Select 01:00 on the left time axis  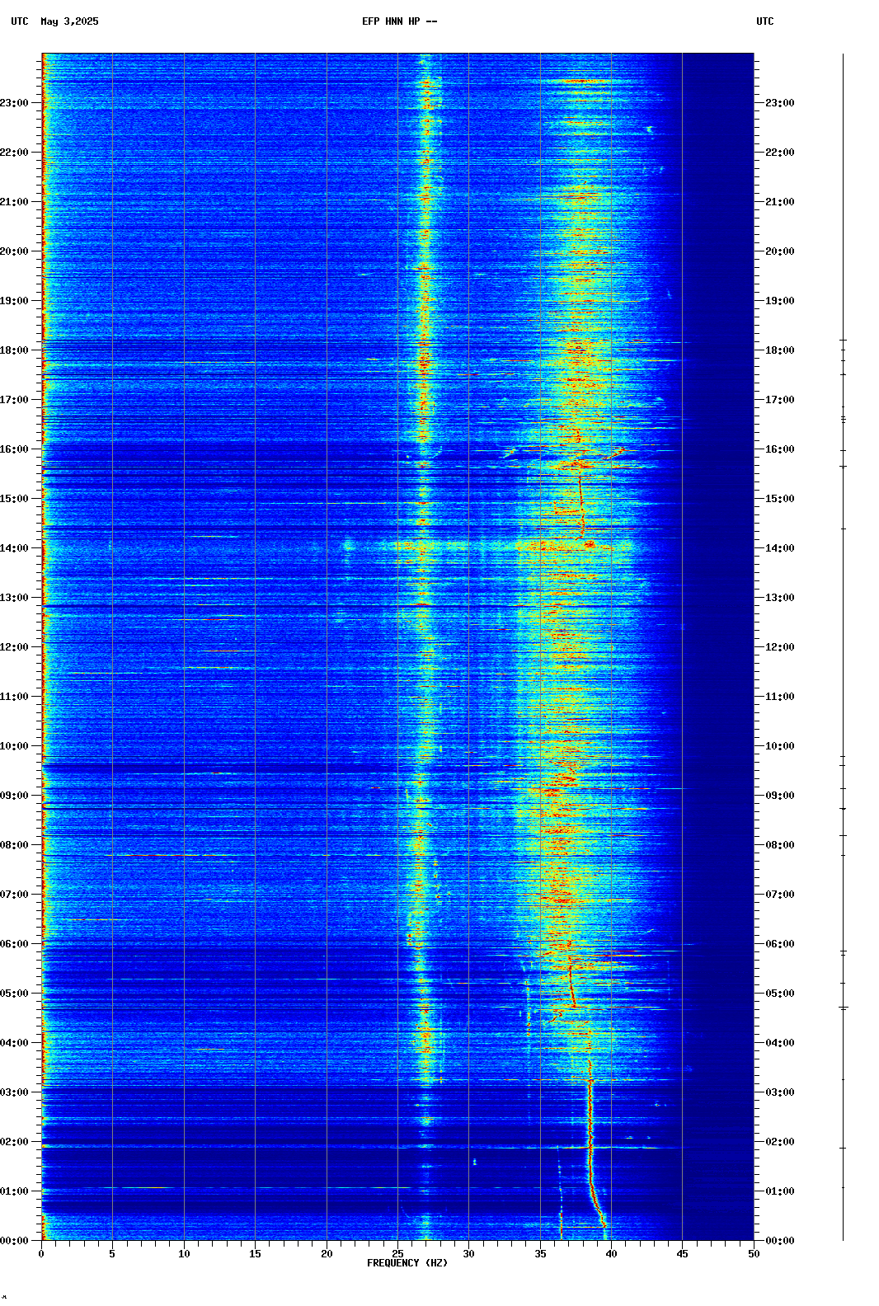[15, 1191]
